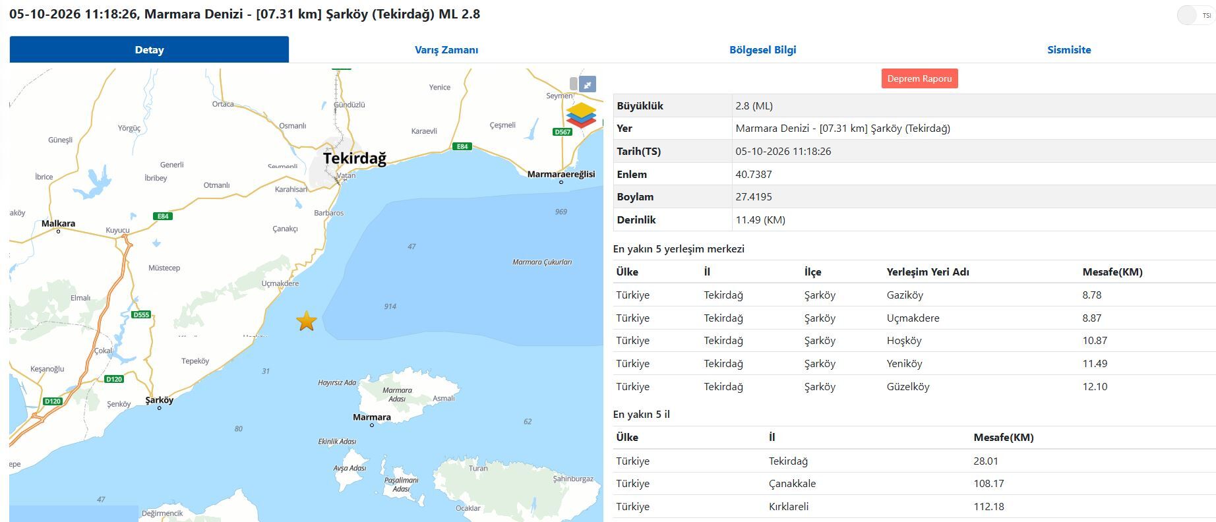1216x522 pixels.
Task: Switch to the Varış Zamanı tab
Action: tap(446, 49)
